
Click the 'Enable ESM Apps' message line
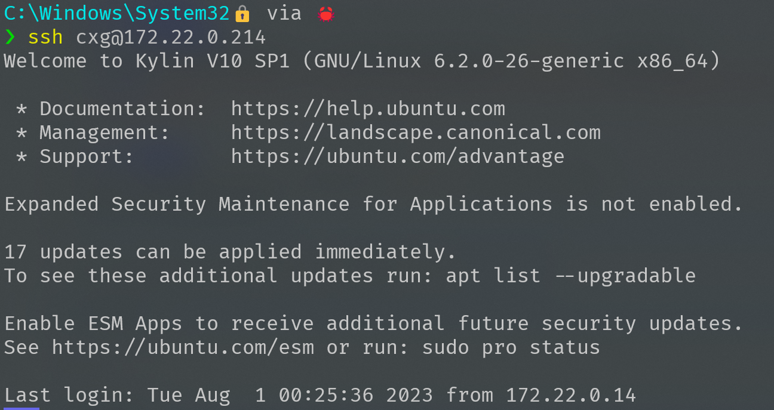pos(374,323)
